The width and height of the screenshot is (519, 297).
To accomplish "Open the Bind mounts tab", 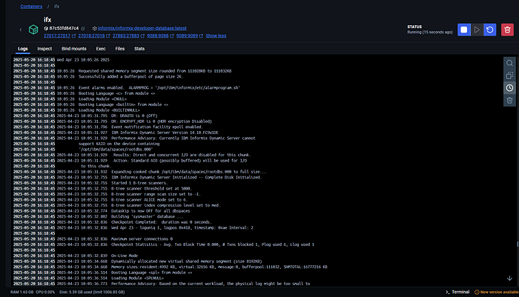I will click(x=74, y=49).
